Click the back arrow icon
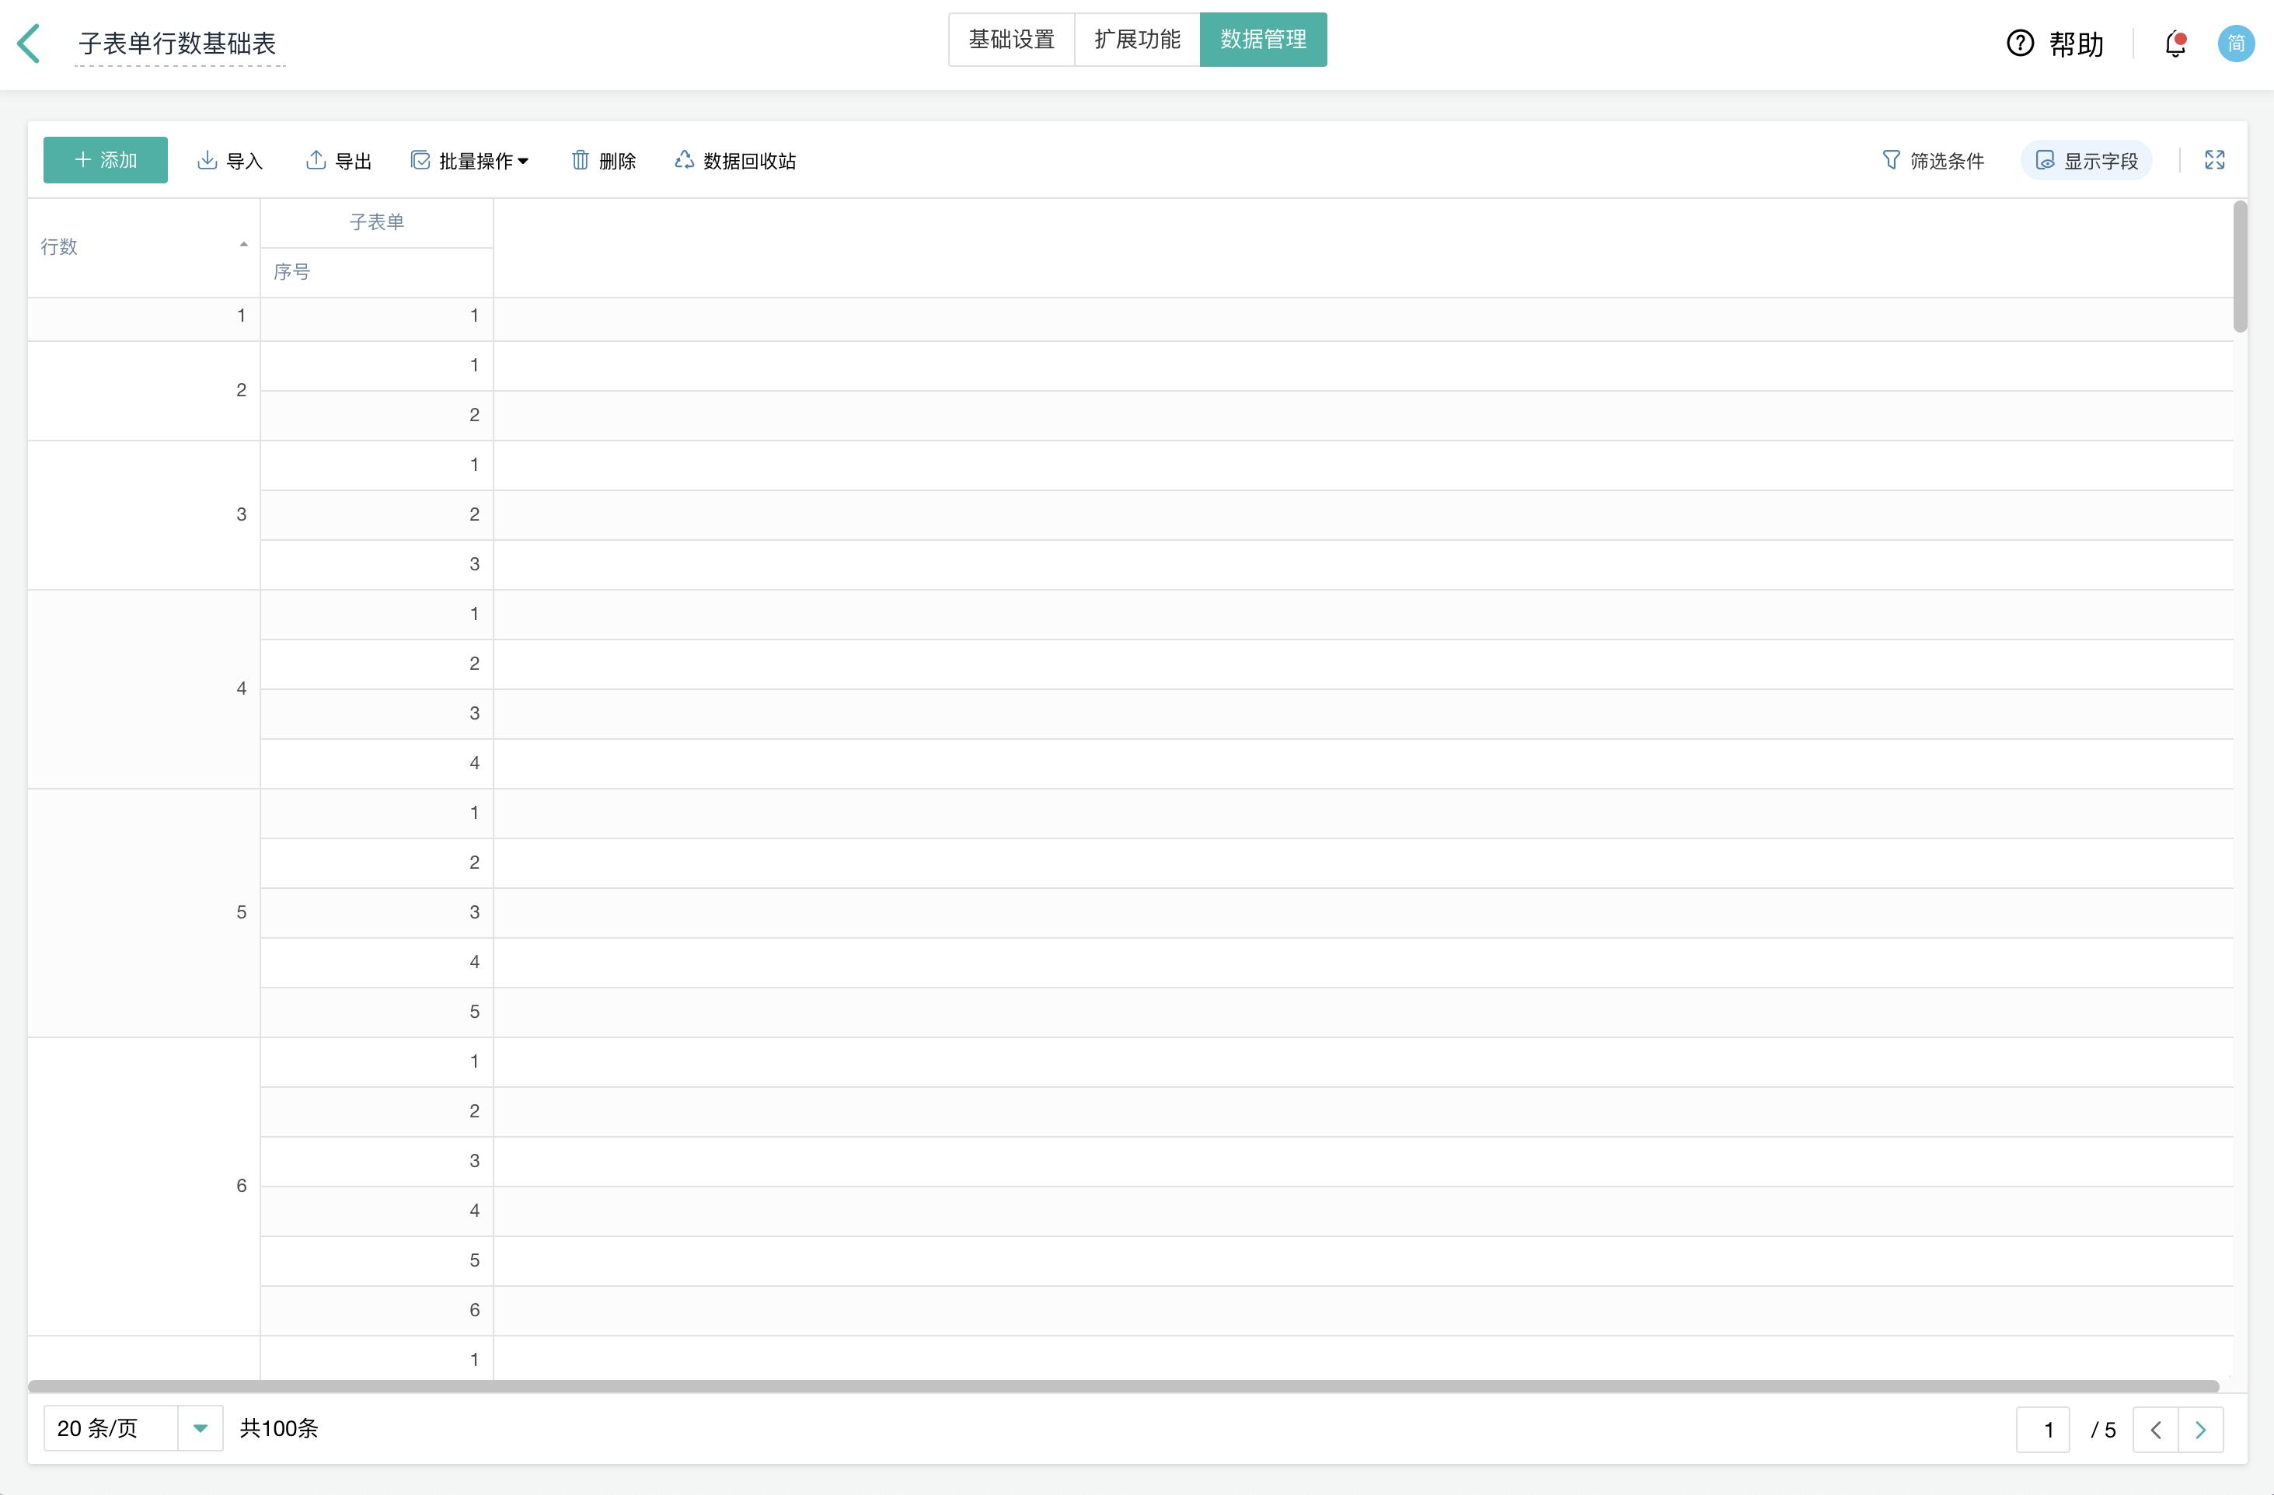 click(x=30, y=43)
